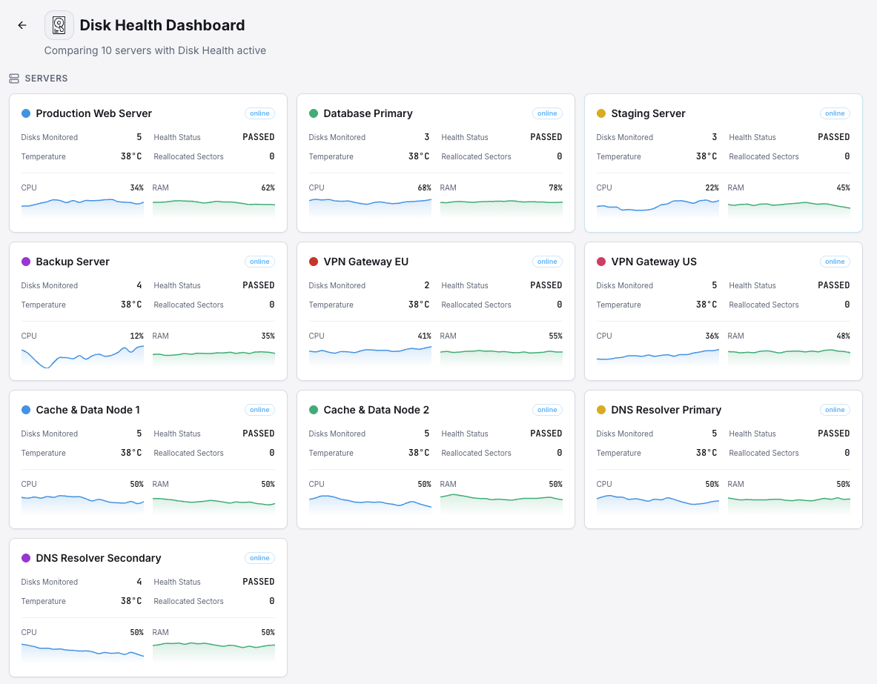877x684 pixels.
Task: Toggle the online badge on DNS Resolver Secondary
Action: [x=259, y=557]
